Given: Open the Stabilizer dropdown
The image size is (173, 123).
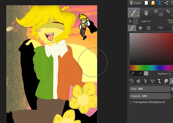Looking at the screenshot, I should 170,74.
